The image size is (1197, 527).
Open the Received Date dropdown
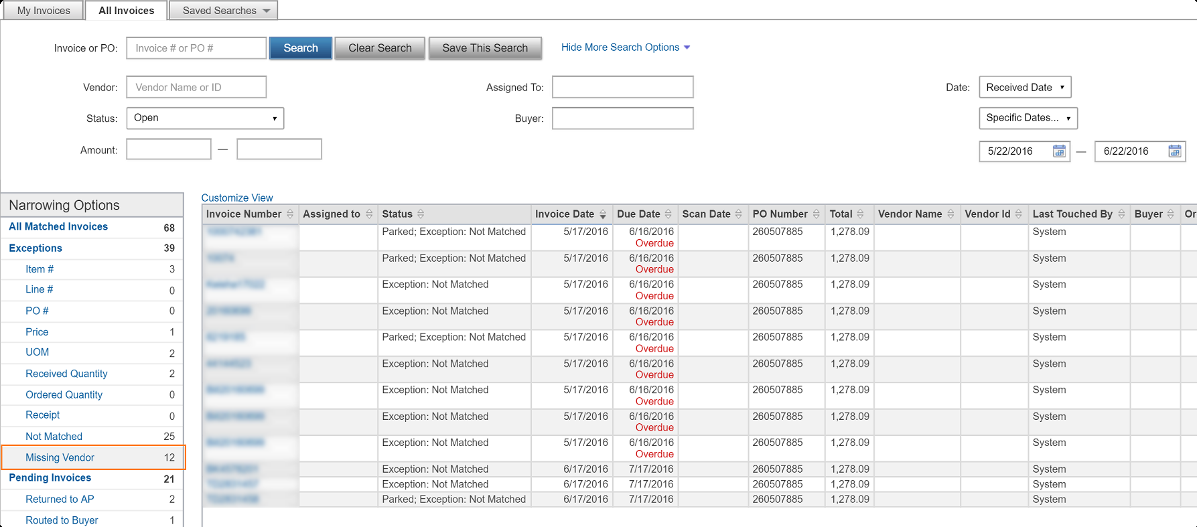(1025, 88)
